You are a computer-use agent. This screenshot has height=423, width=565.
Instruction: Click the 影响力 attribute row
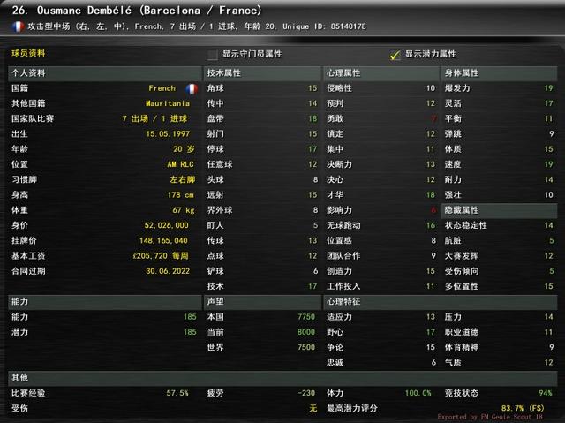(x=381, y=210)
